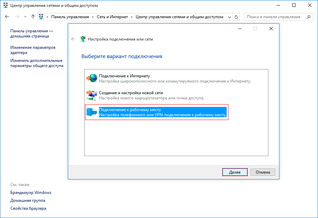Open 'Изменение параметров адаптера' link
This screenshot has height=218, width=318.
pos(33,50)
